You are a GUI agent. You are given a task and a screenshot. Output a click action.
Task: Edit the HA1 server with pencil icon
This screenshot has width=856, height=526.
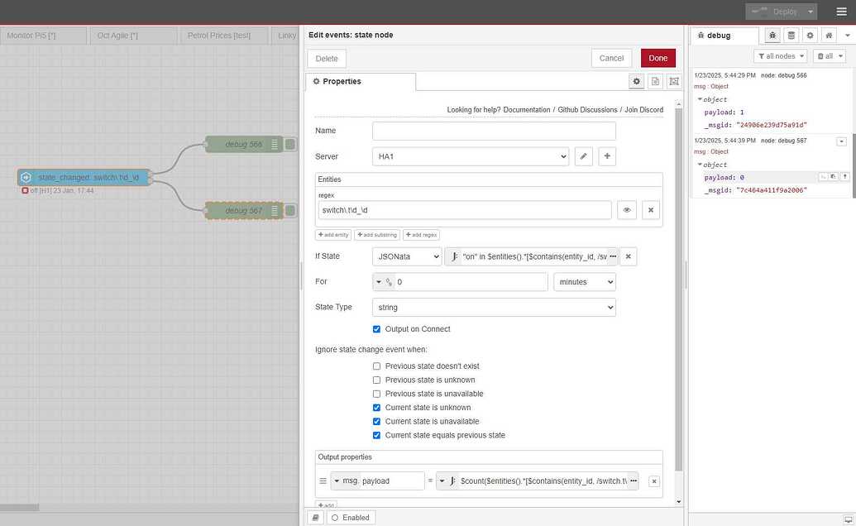[584, 156]
